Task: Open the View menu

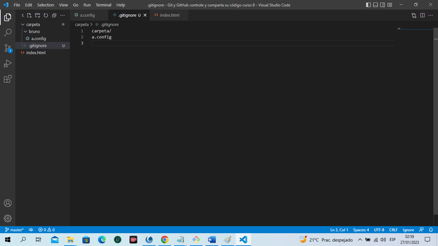Action: (63, 5)
